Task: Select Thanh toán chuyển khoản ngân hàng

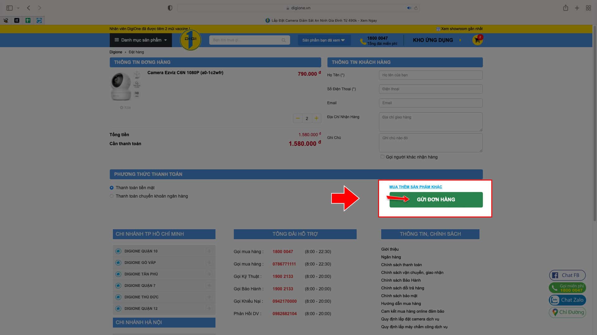Action: click(112, 196)
